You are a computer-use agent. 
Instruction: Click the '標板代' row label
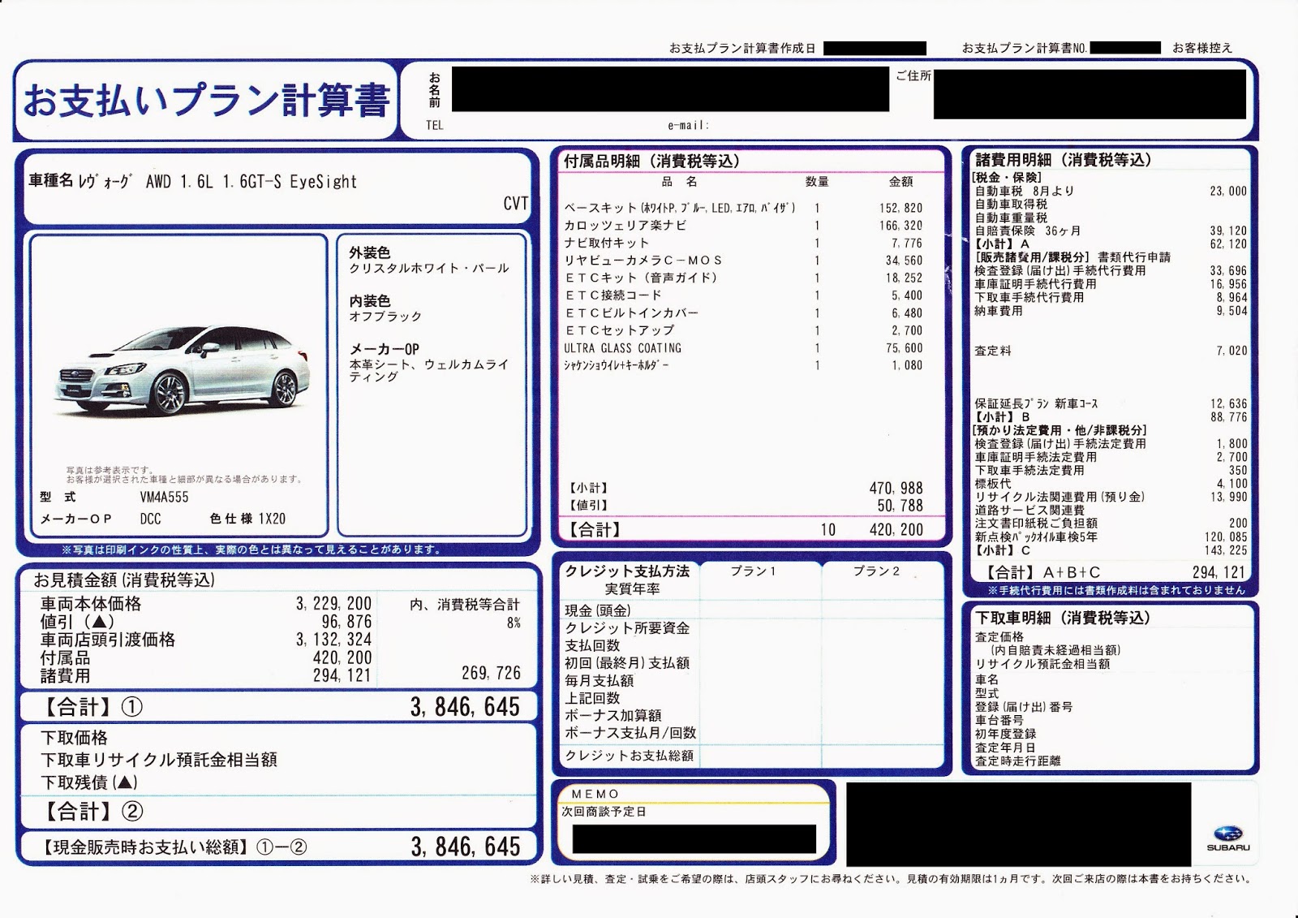[993, 484]
